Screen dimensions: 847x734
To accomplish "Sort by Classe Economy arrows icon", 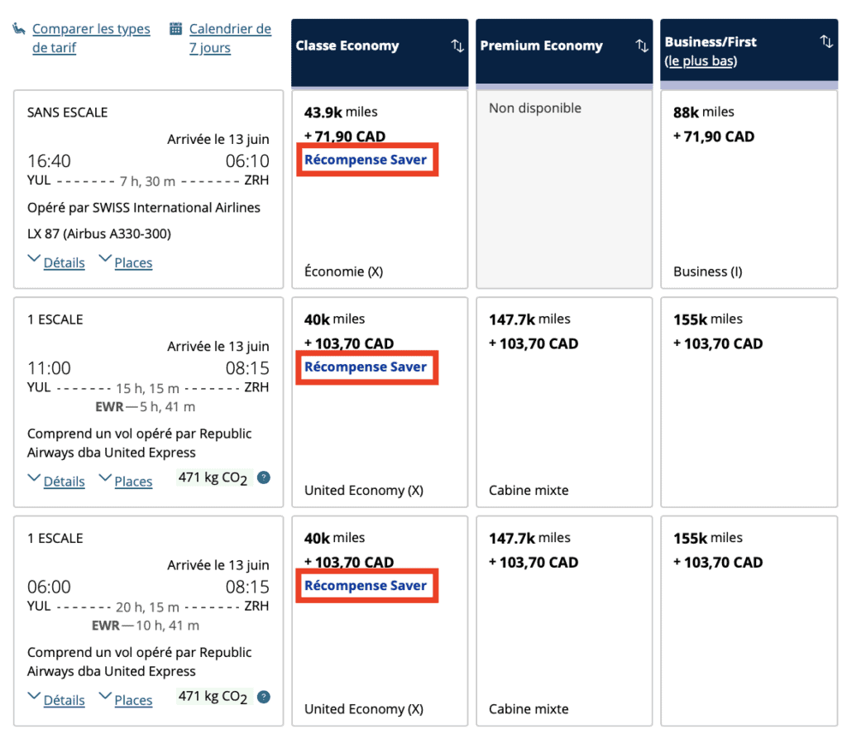I will (x=457, y=46).
